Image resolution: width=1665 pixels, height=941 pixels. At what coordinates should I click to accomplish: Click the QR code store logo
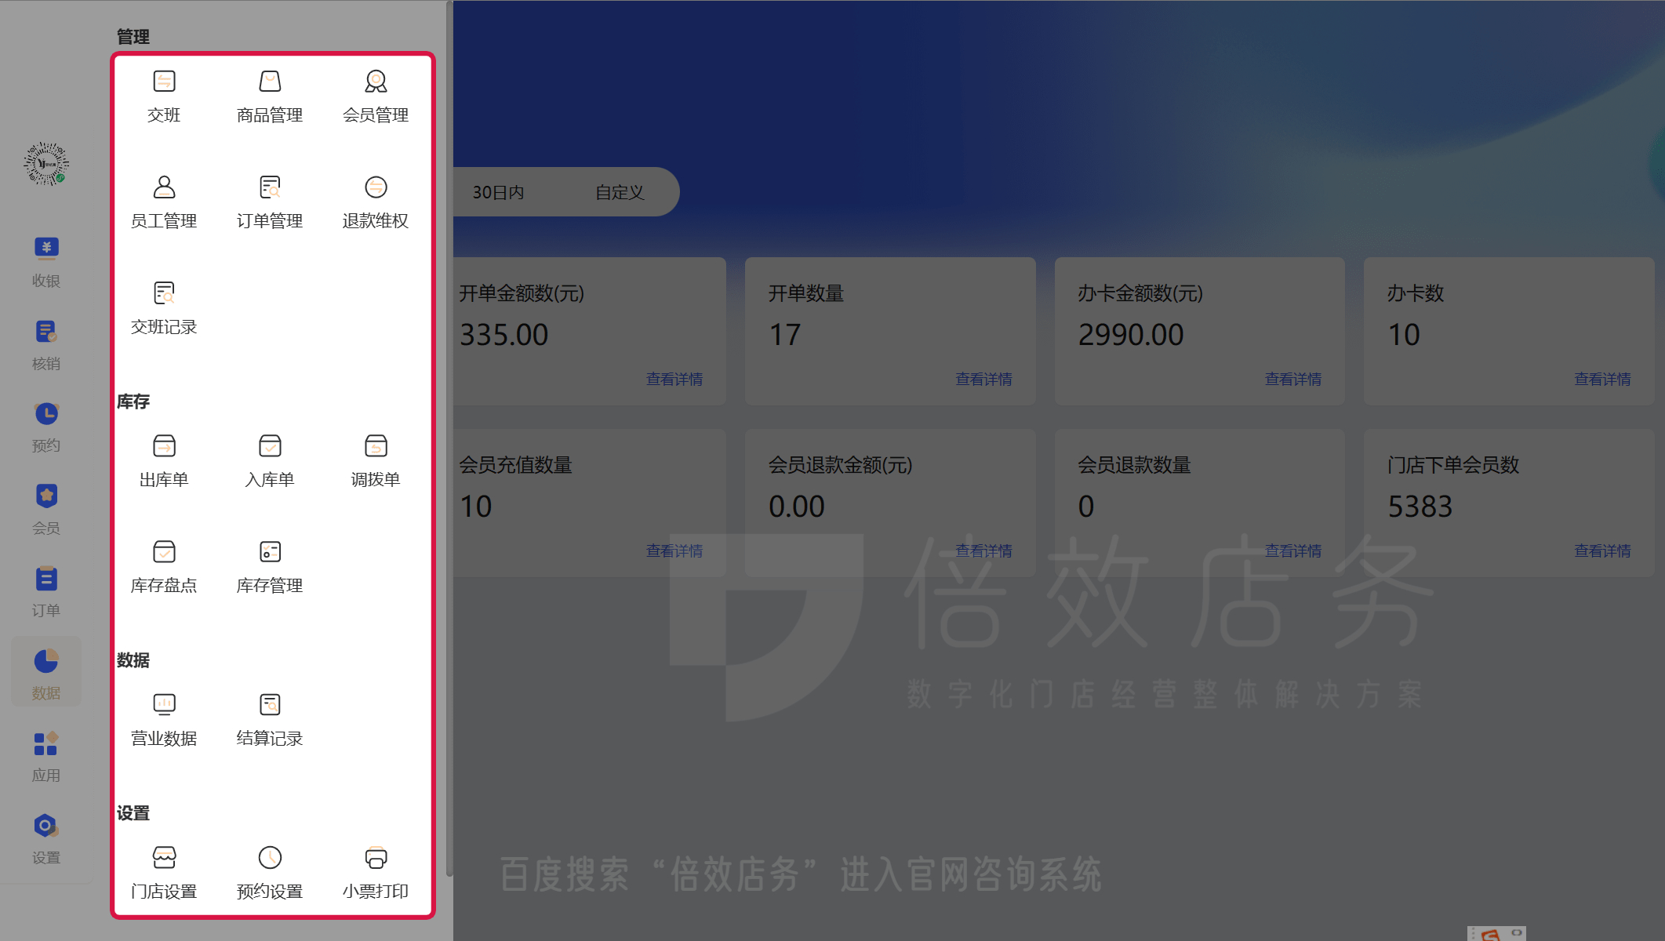[x=46, y=164]
